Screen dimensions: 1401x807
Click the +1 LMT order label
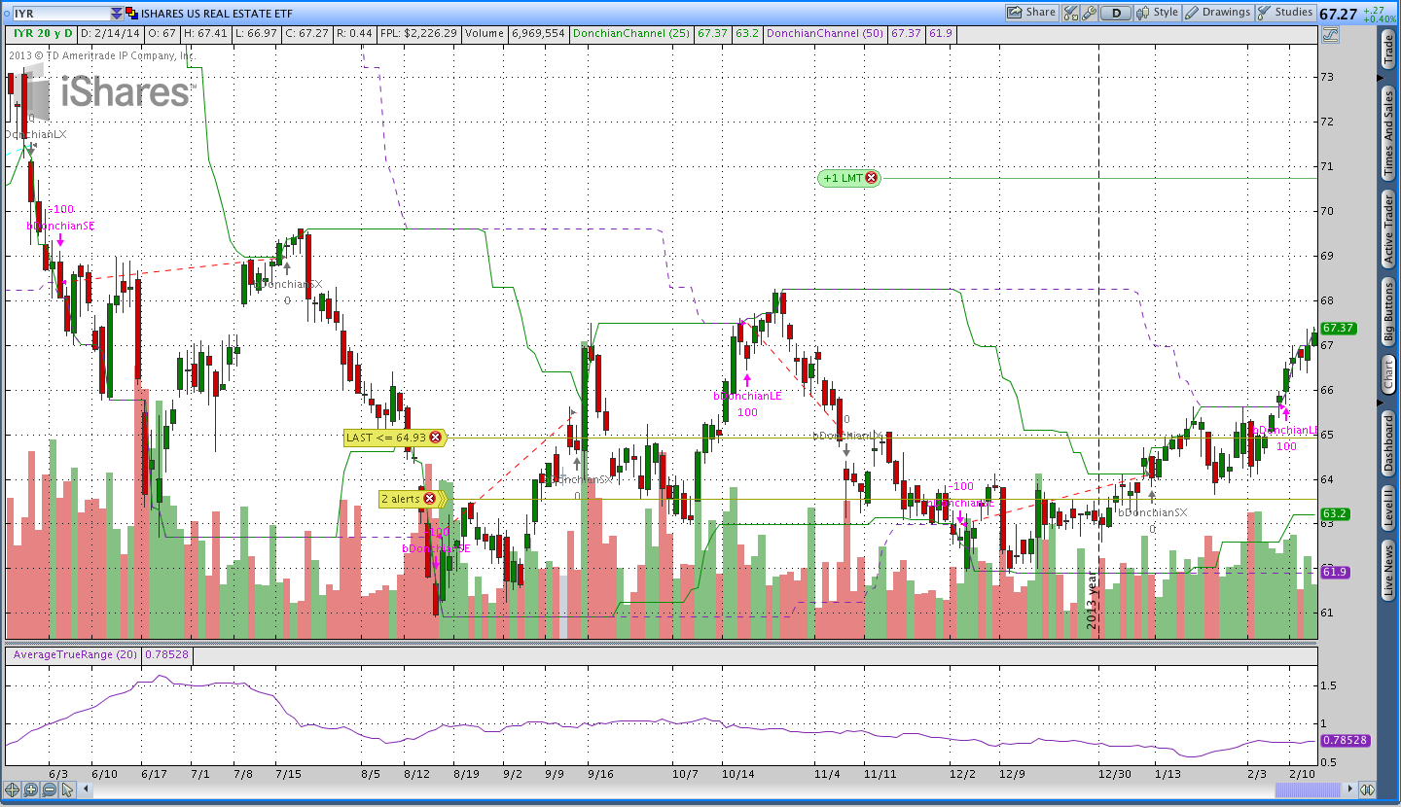tap(844, 178)
